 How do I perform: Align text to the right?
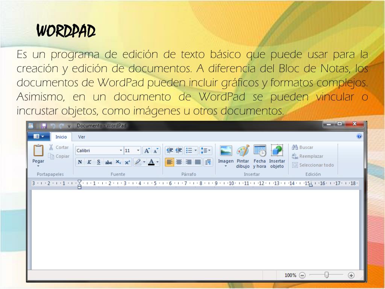[189, 162]
